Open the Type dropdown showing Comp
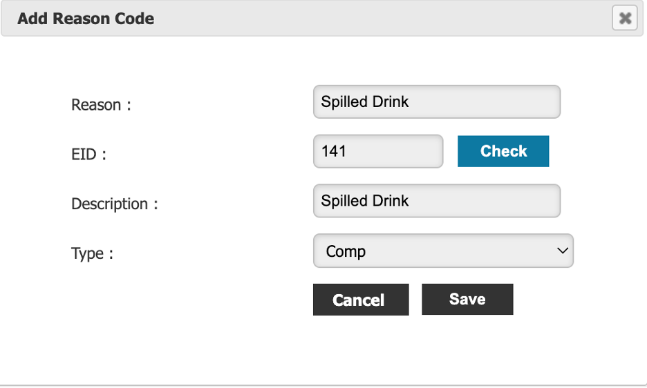Viewport: 647px width, 388px height. point(443,251)
